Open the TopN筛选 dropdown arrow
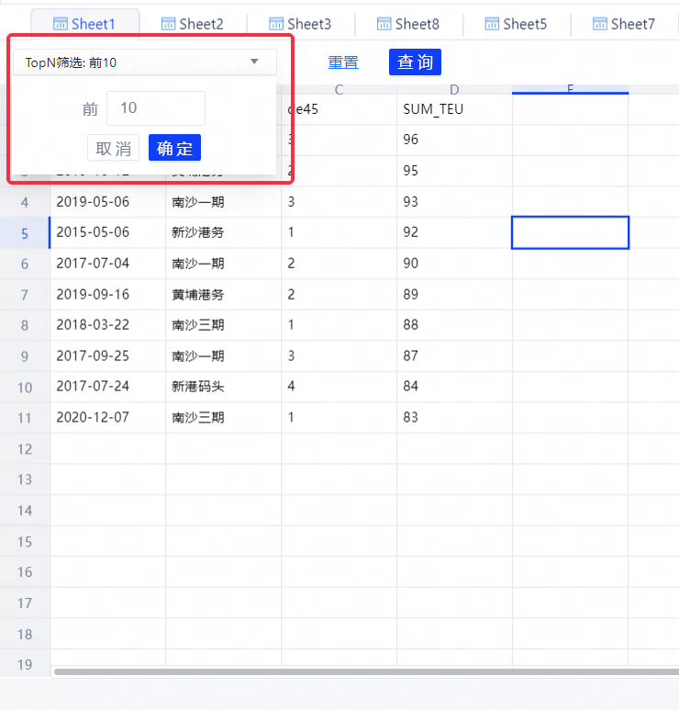Image resolution: width=679 pixels, height=710 pixels. pyautogui.click(x=254, y=62)
